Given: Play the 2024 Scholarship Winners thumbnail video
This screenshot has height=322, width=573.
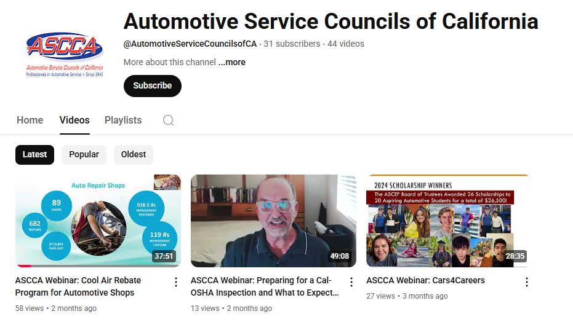Looking at the screenshot, I should pyautogui.click(x=449, y=221).
